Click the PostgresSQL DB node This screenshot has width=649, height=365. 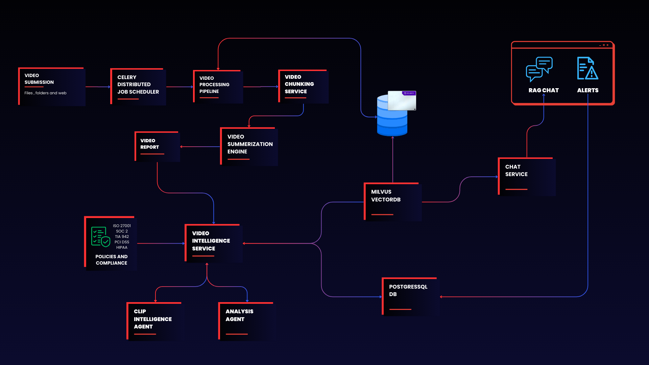click(409, 296)
